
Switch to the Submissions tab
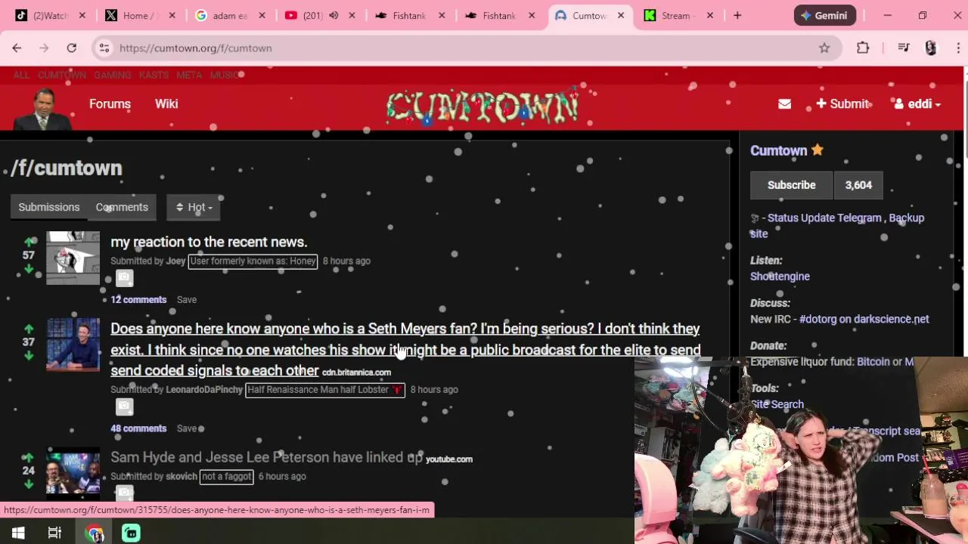click(x=48, y=207)
